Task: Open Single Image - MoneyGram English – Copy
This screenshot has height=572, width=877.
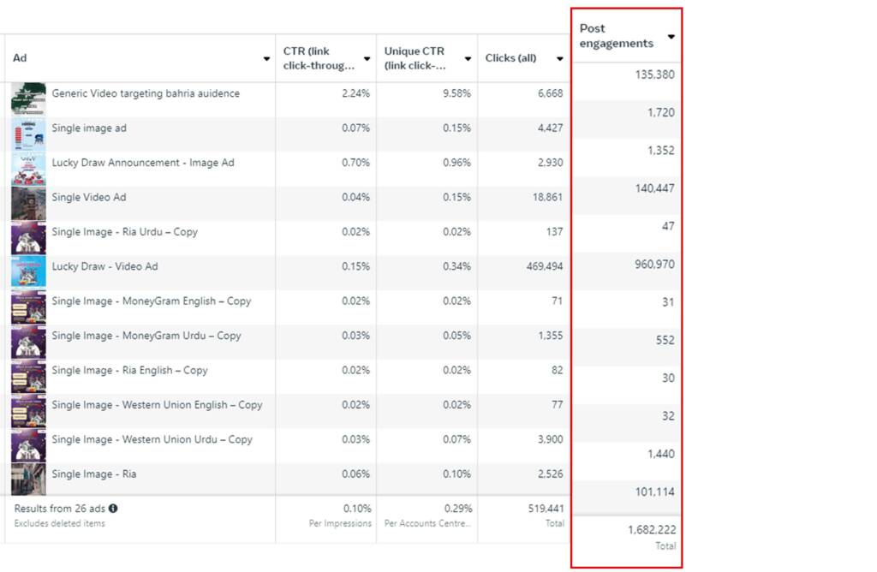Action: click(x=151, y=301)
